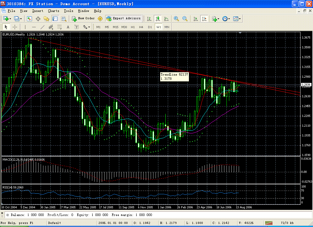Image resolution: width=313 pixels, height=227 pixels.
Task: Open the New Chart toolbar icon
Action: (x=6, y=19)
